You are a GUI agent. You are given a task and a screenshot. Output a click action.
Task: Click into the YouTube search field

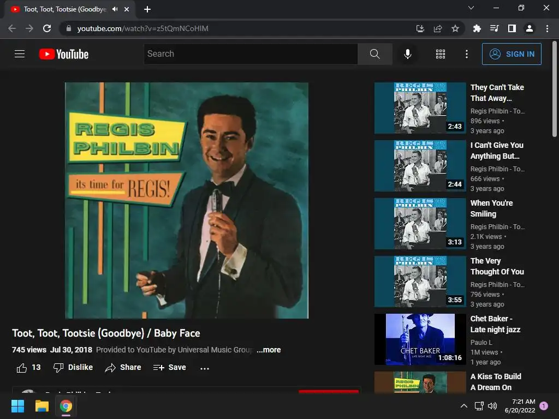tap(251, 54)
